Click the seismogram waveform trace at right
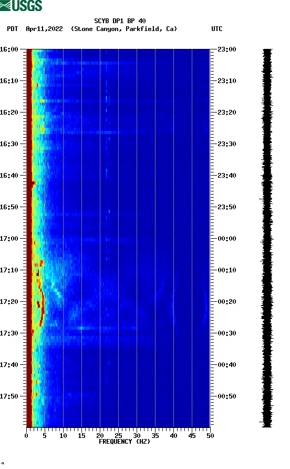Image resolution: width=290 pixels, height=469 pixels. click(x=267, y=238)
